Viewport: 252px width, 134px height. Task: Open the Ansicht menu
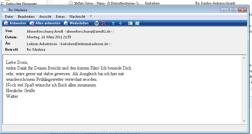click(x=45, y=17)
